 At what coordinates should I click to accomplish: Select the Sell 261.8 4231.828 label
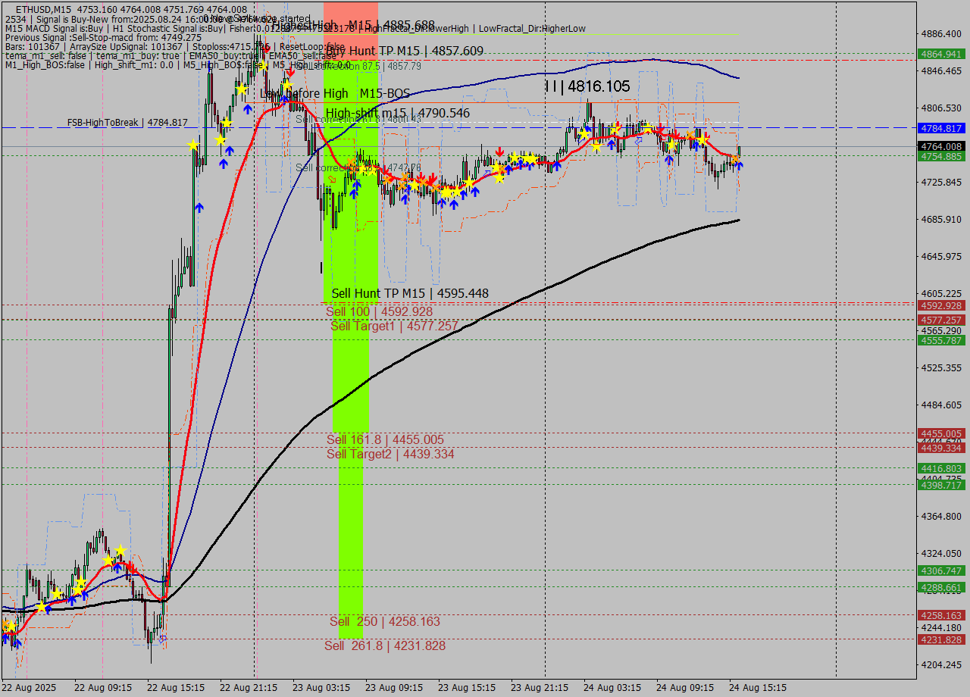(383, 646)
